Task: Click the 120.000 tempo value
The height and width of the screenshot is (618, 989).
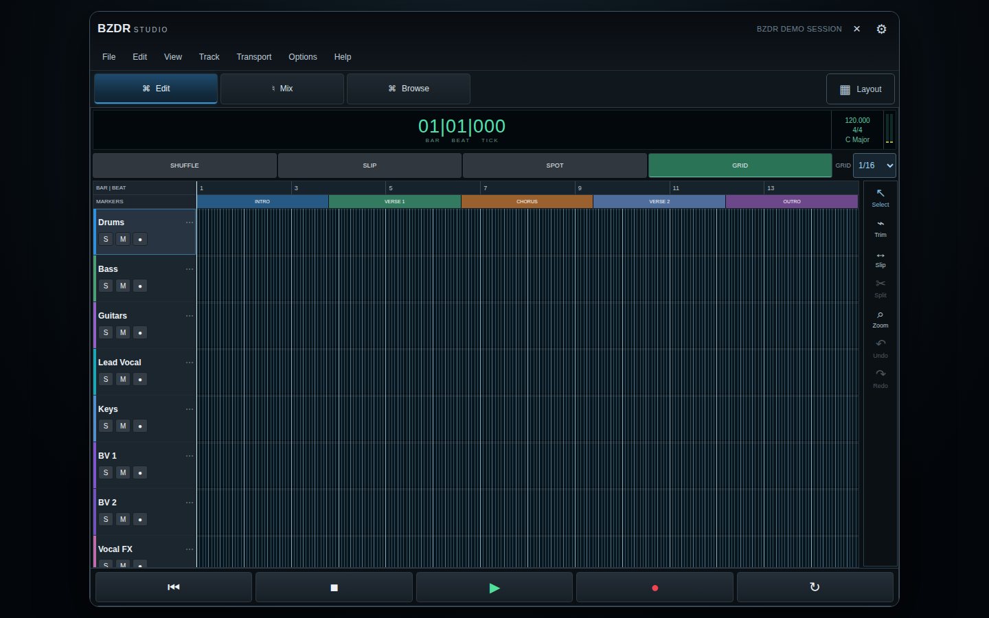Action: (857, 120)
